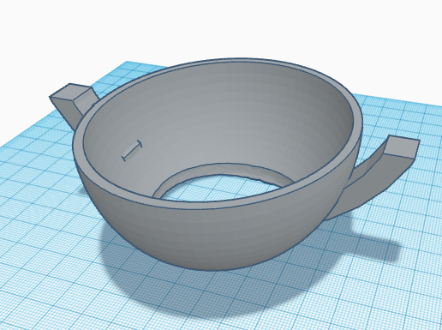Click the small measurement mark inside the bowl
Viewport: 442px width, 330px height.
[x=132, y=150]
